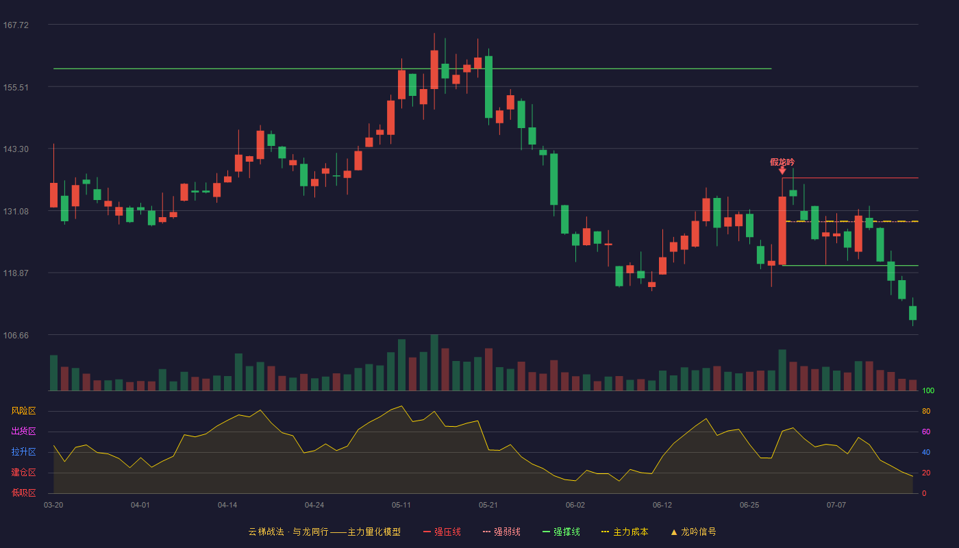
Task: Click the magenta 60 indicator scale value
Action: click(x=926, y=432)
